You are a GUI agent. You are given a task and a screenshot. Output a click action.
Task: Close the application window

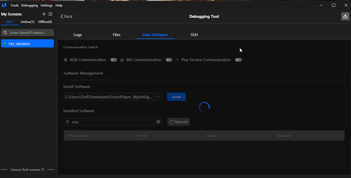click(346, 5)
